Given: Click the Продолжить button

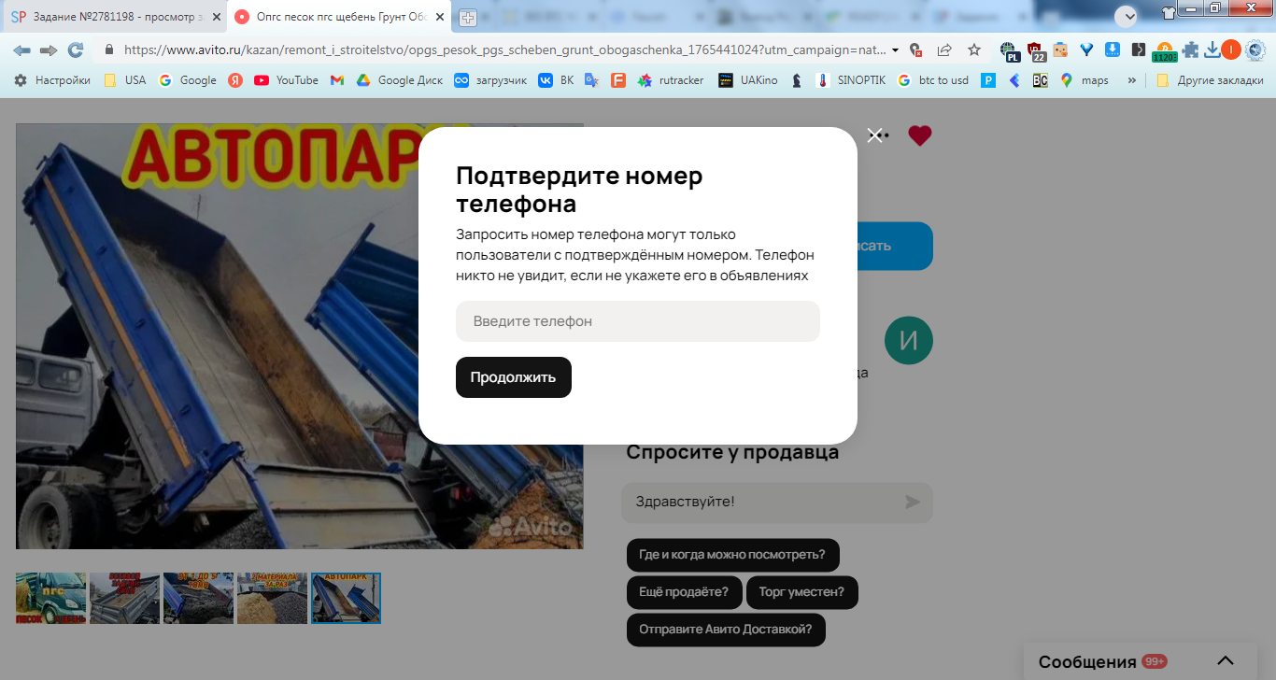Looking at the screenshot, I should [514, 377].
